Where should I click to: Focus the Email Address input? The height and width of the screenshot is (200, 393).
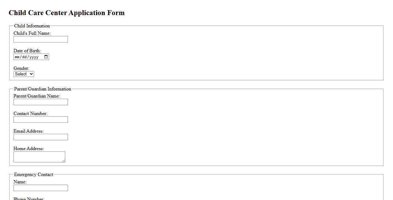41,137
